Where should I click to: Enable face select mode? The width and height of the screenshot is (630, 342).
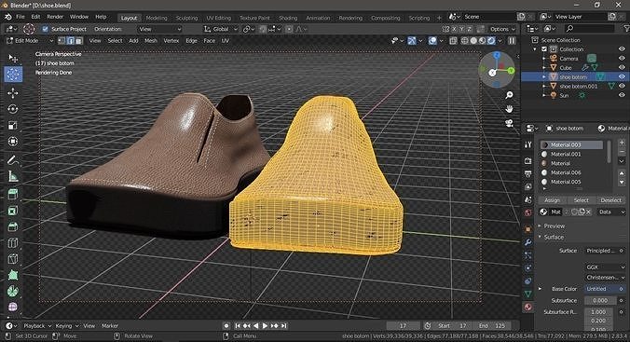tap(79, 41)
